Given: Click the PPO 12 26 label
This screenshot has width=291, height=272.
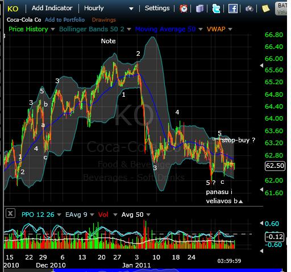Looking at the screenshot, I should pyautogui.click(x=38, y=215).
